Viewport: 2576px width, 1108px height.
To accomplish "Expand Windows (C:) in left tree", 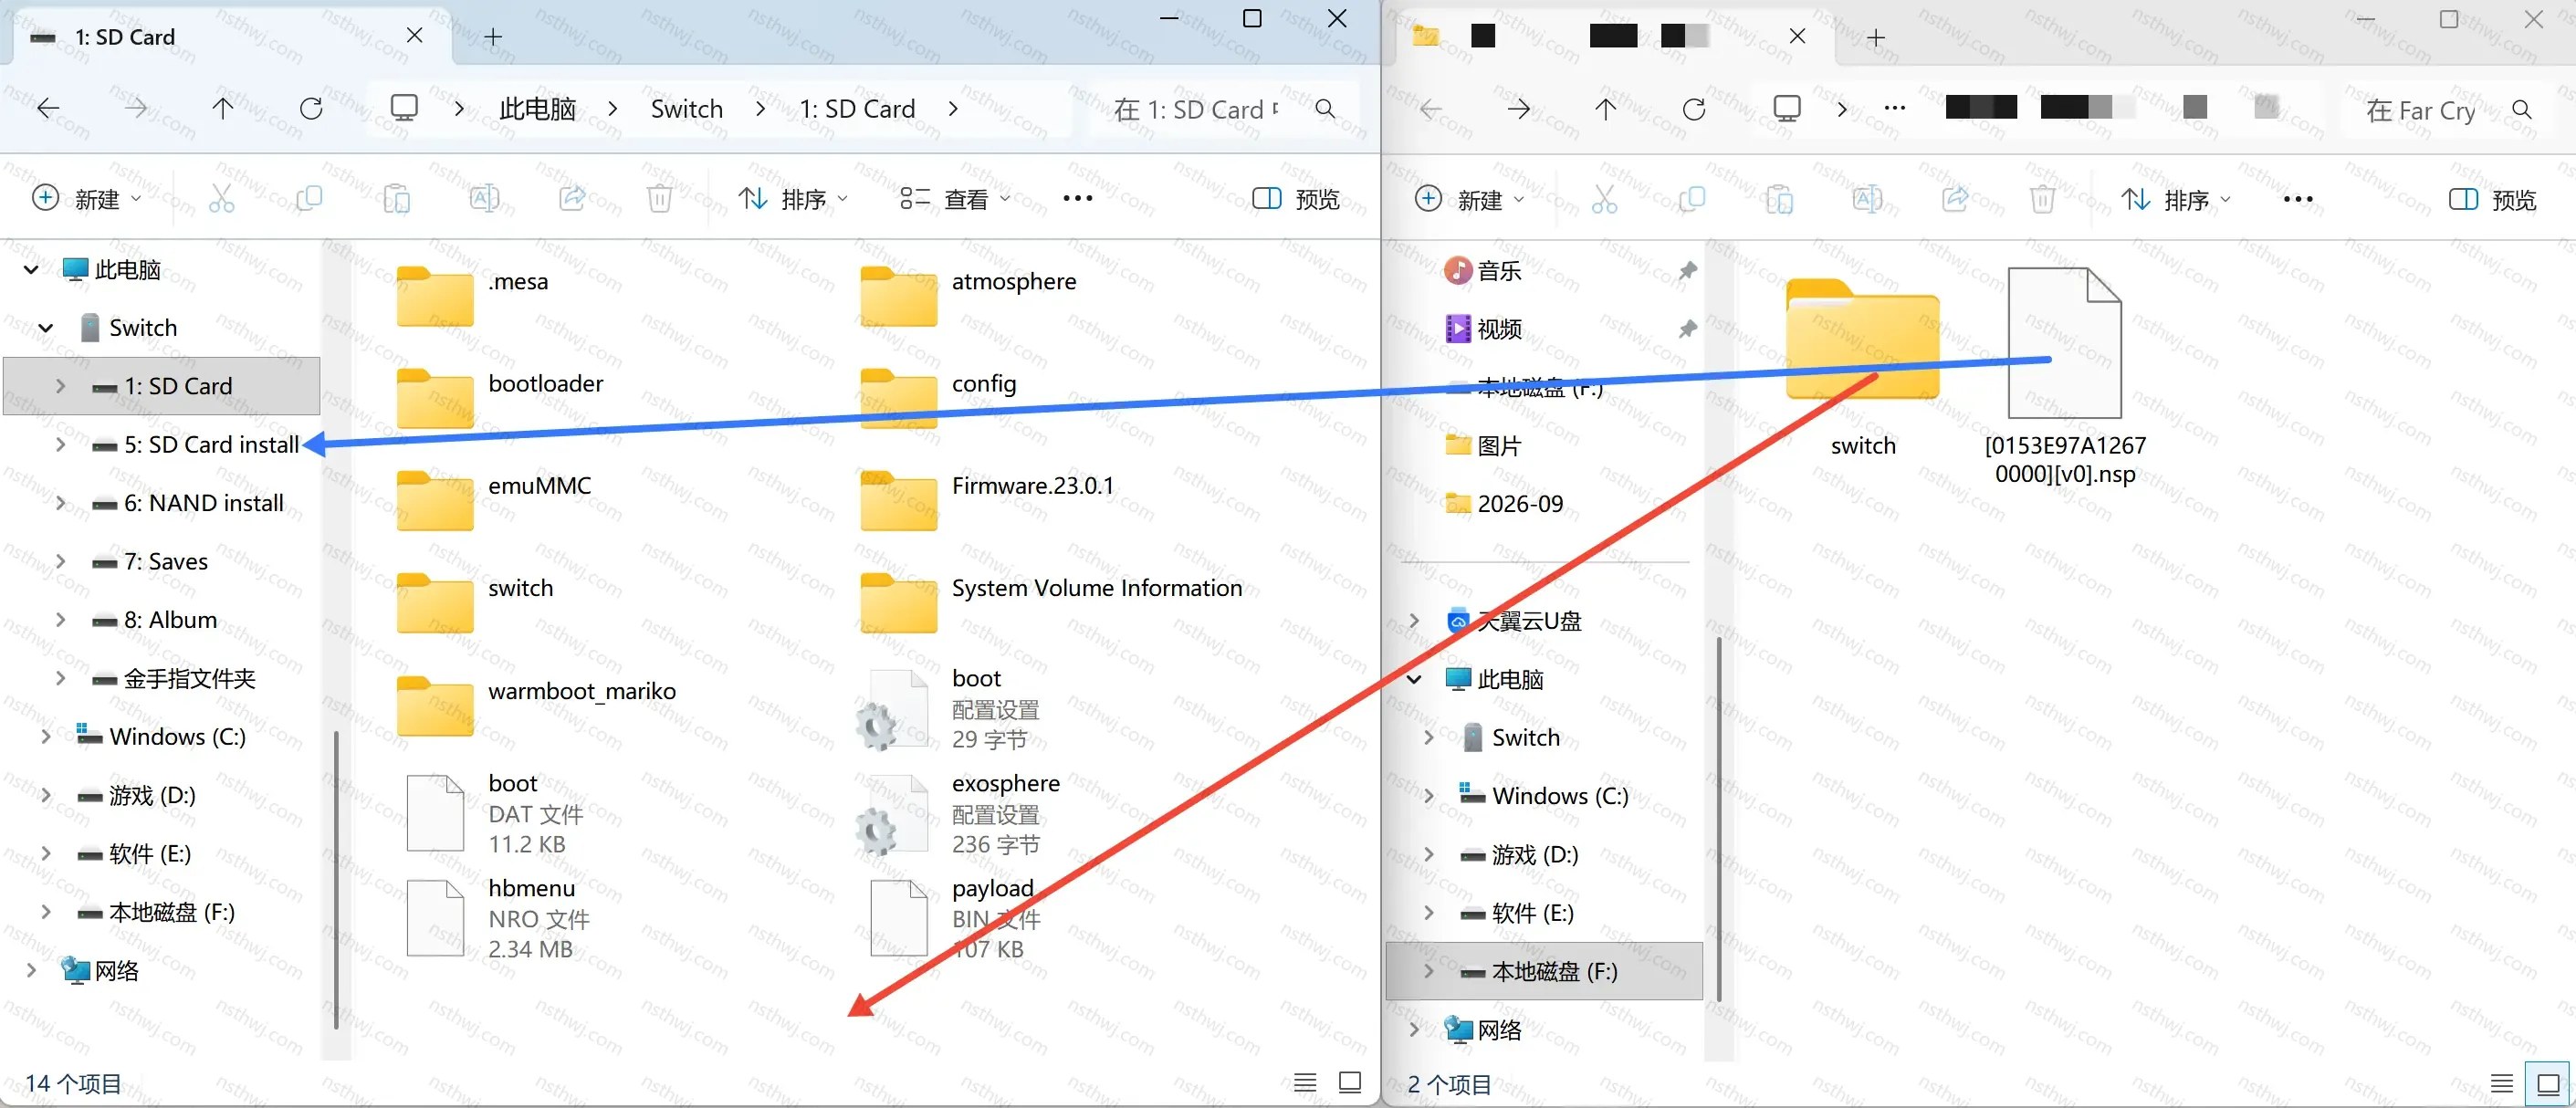I will [45, 737].
